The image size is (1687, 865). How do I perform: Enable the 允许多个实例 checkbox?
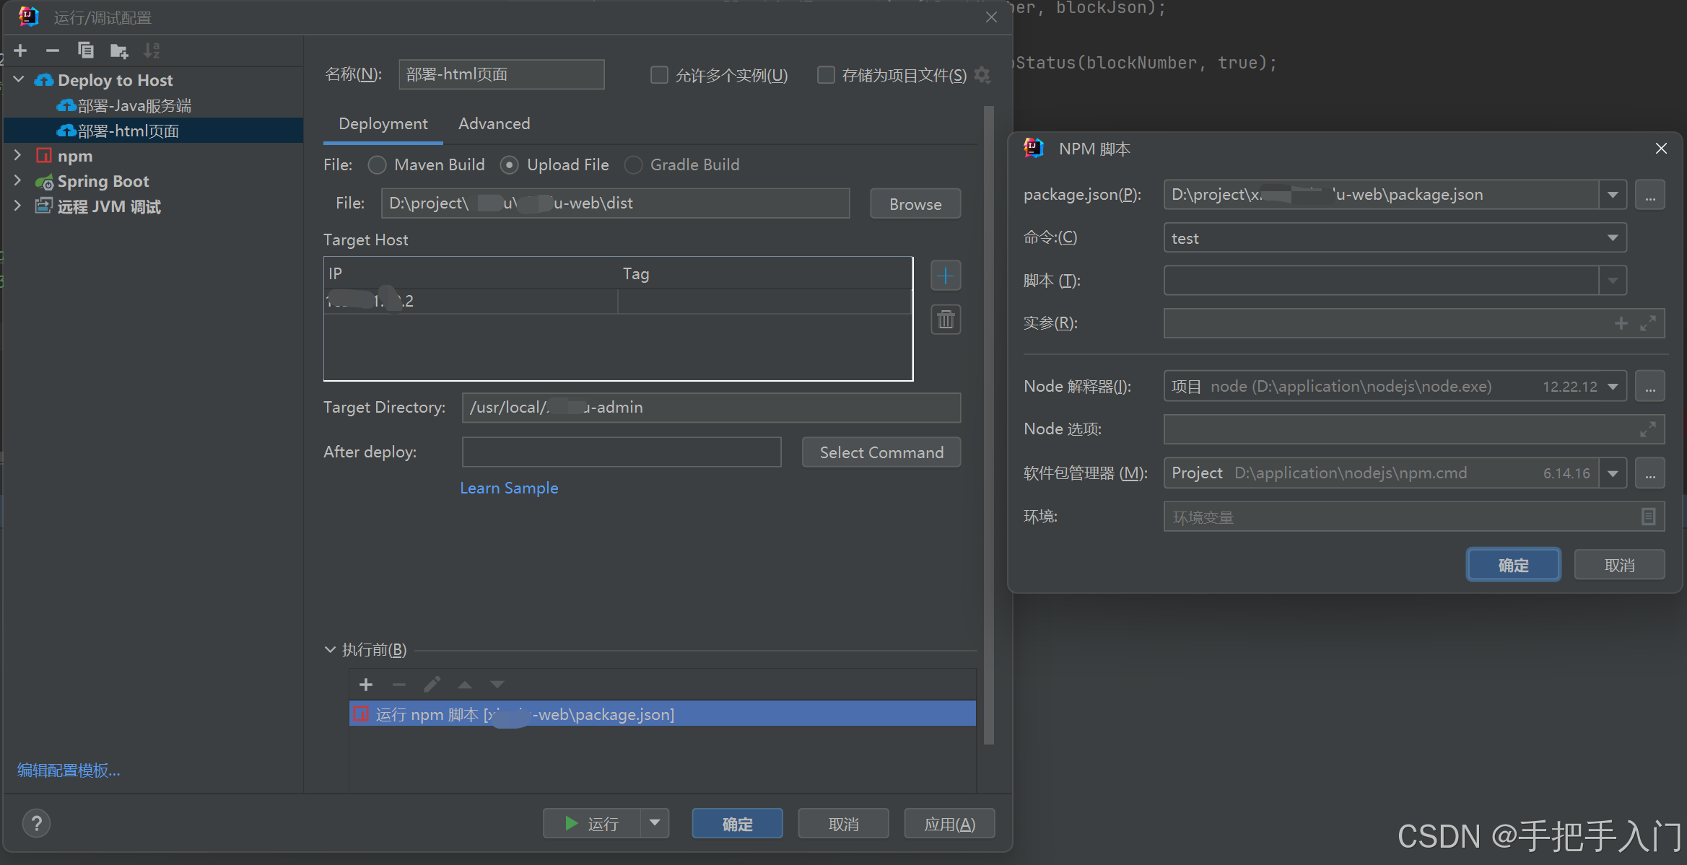click(659, 74)
